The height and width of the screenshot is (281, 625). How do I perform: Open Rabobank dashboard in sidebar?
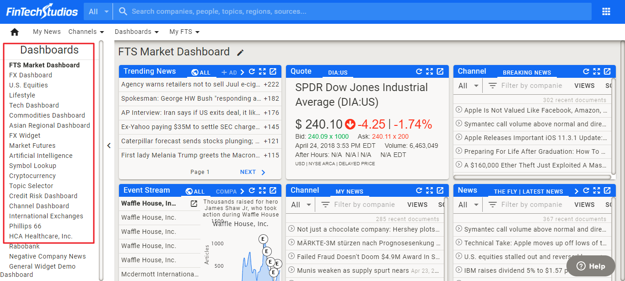coord(24,246)
